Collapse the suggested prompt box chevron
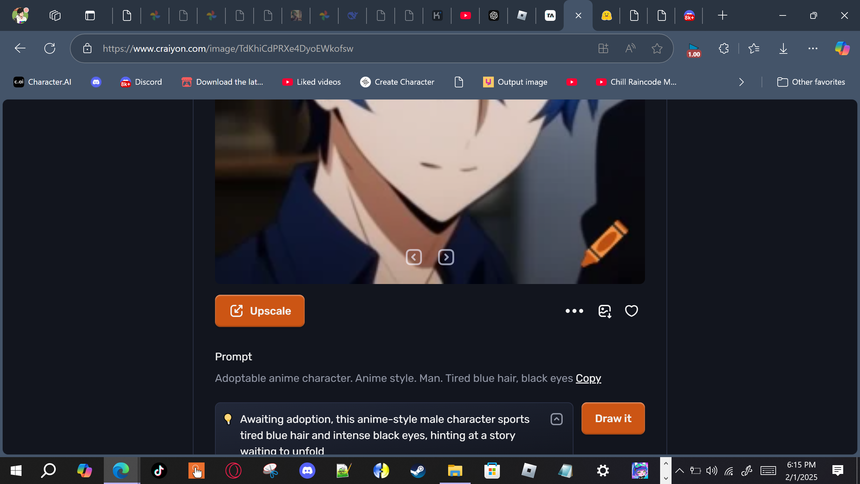This screenshot has height=484, width=860. pos(556,419)
